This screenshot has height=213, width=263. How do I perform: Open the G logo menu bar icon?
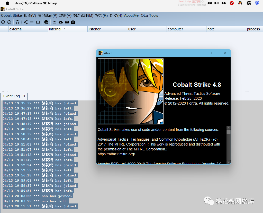tap(249, 3)
